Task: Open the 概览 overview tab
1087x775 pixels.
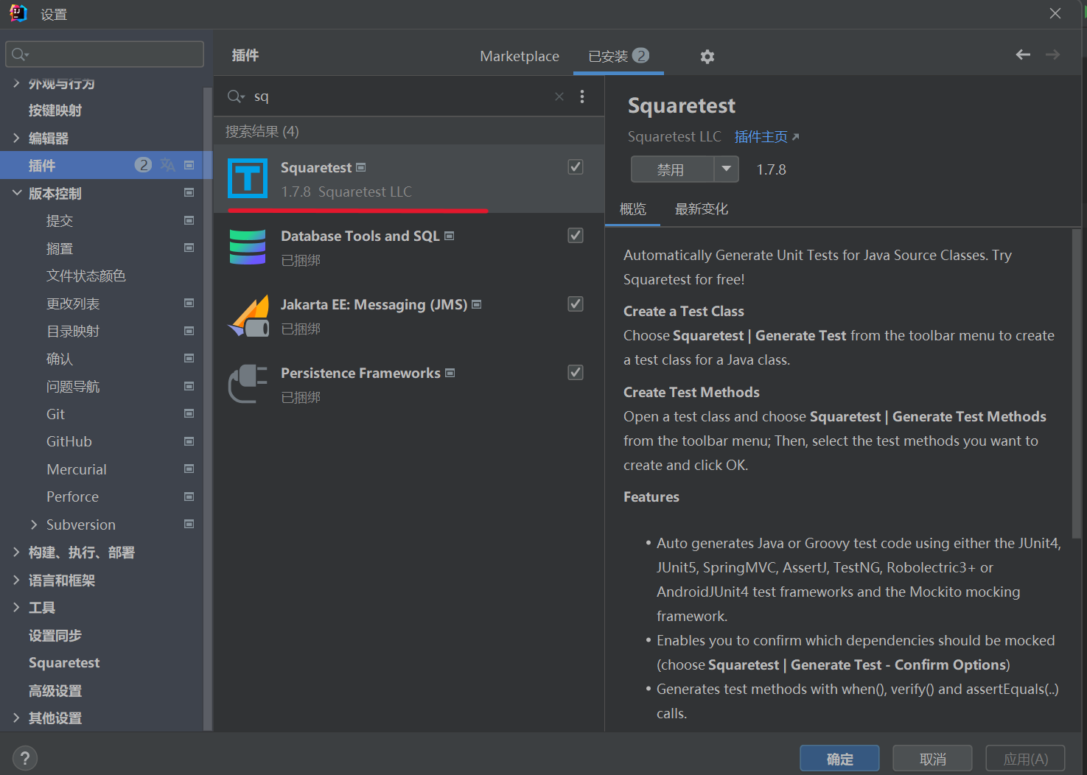Action: pyautogui.click(x=633, y=209)
